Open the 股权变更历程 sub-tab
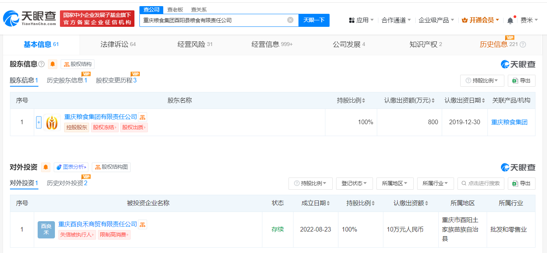Screen dimensions: 547x253 (116, 80)
